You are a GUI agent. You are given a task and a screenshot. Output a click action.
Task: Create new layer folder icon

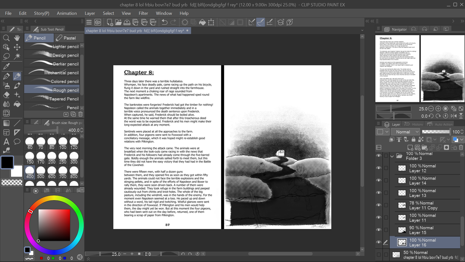tap(425, 148)
